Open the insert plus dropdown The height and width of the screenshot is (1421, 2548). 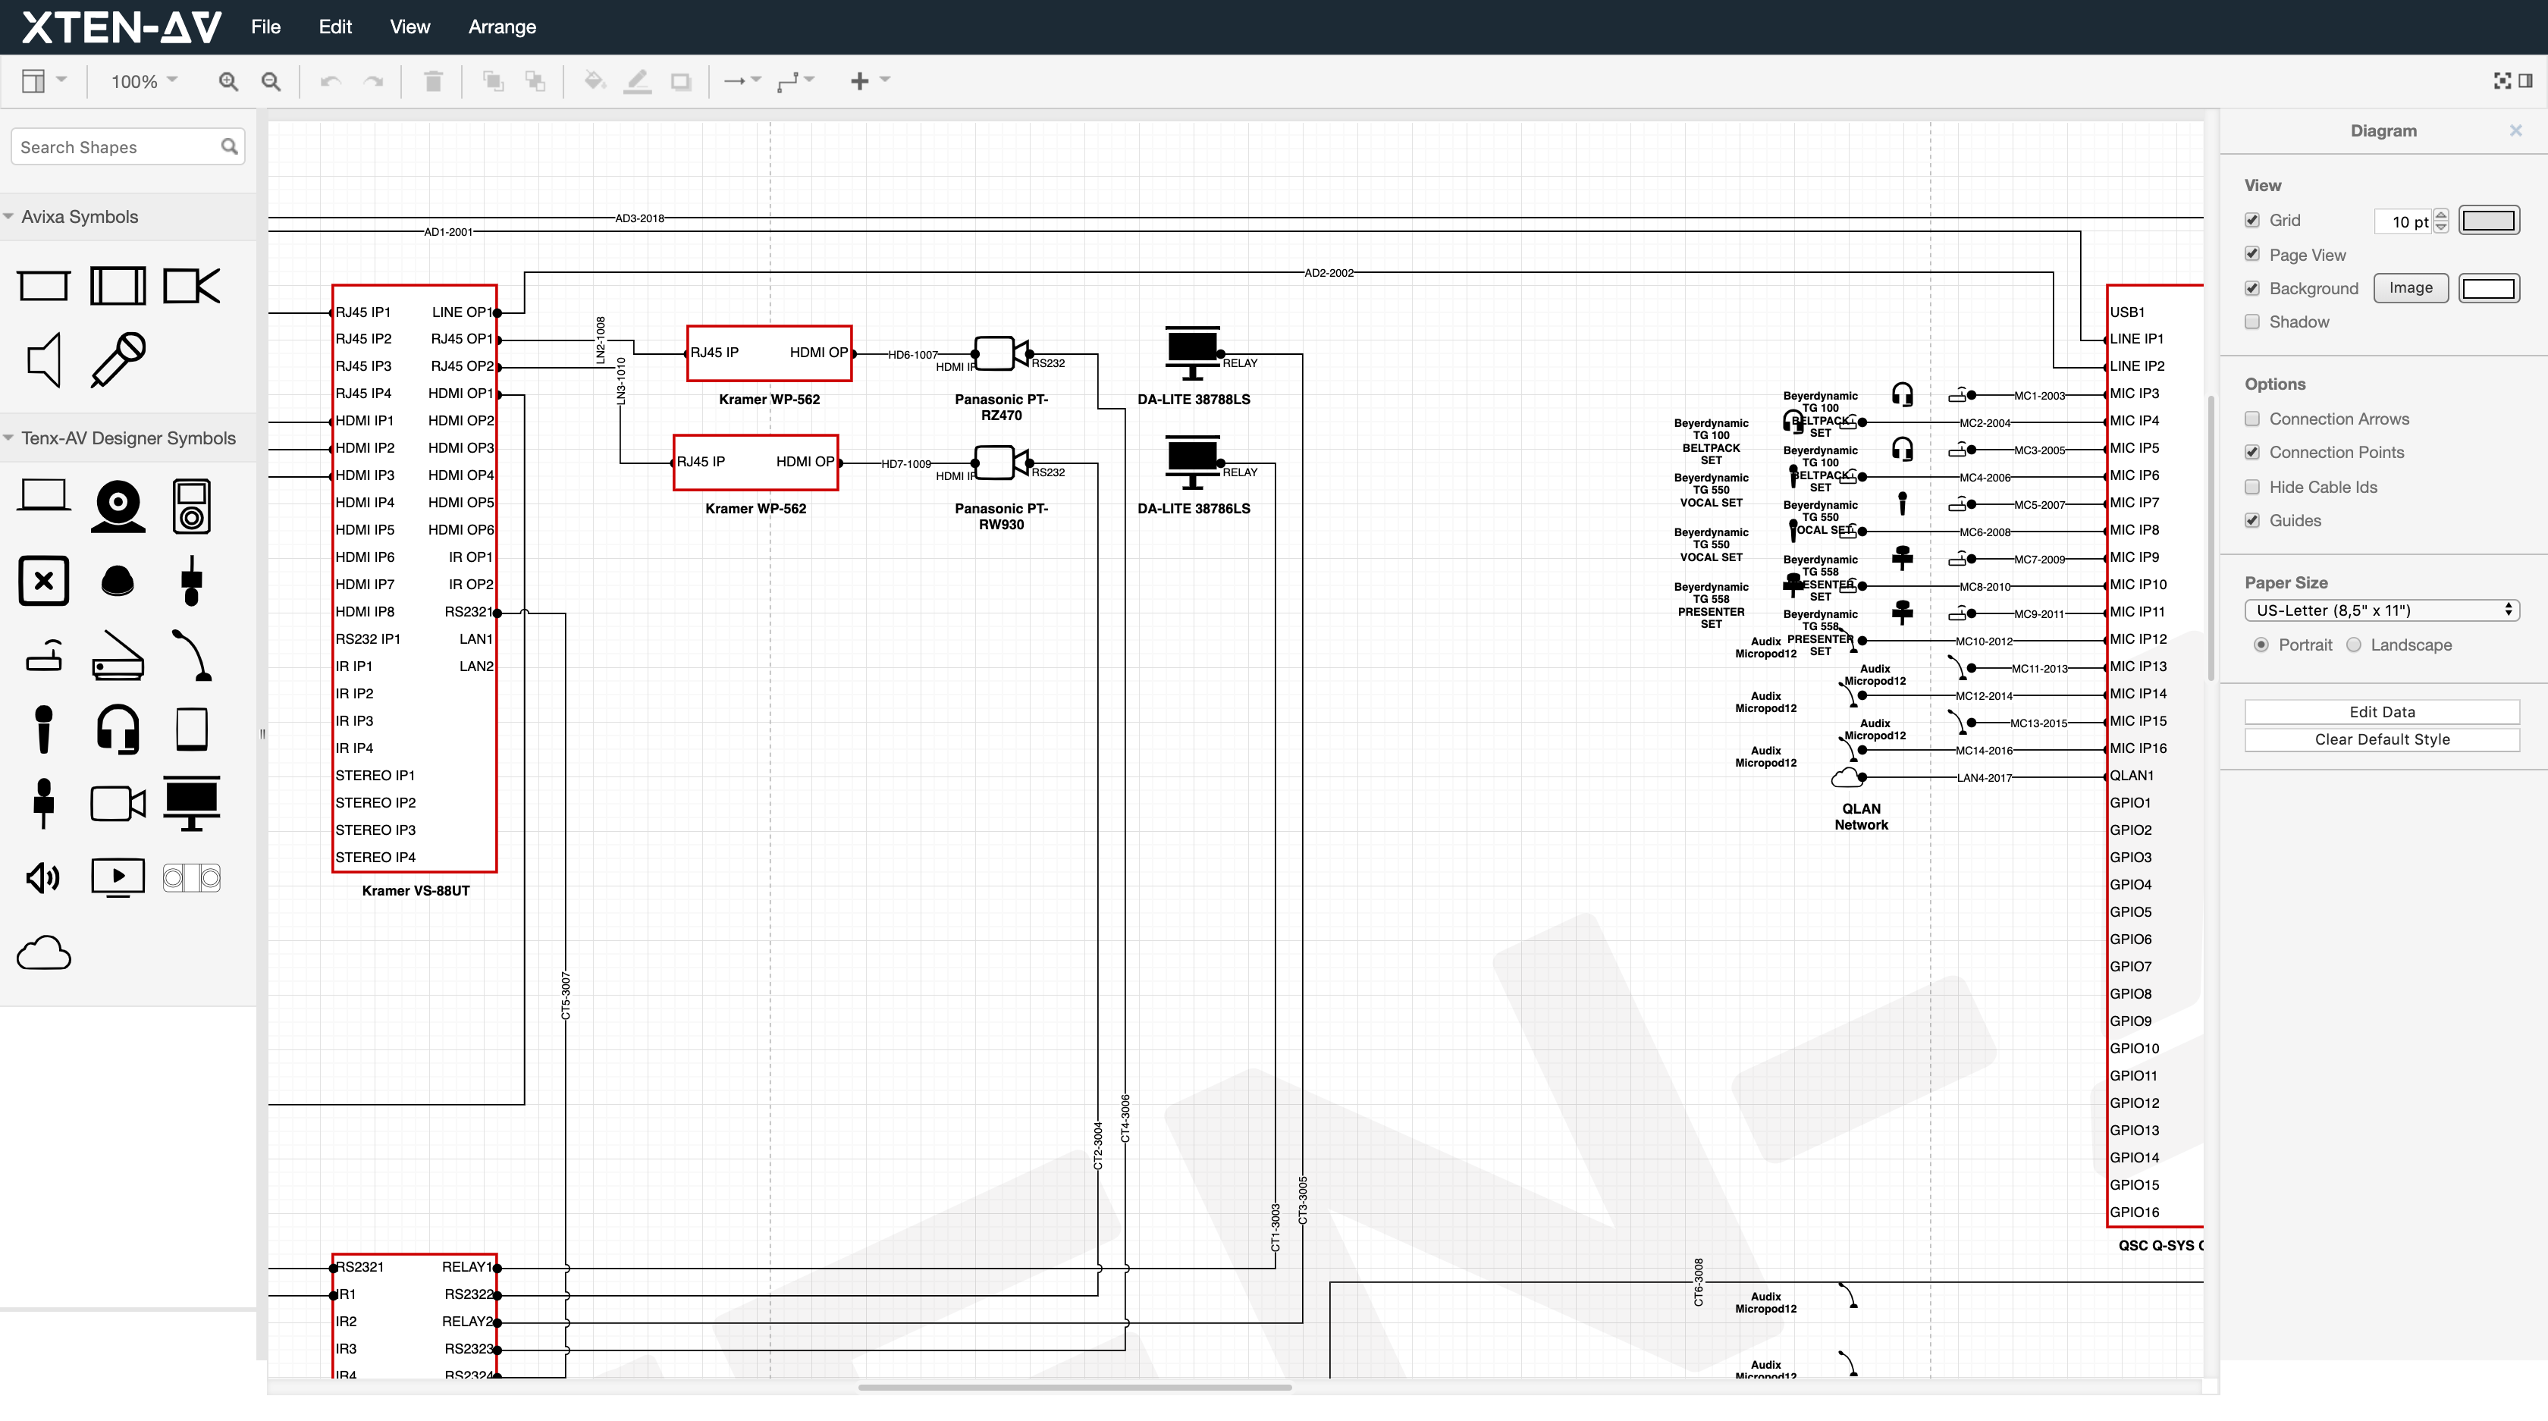870,81
